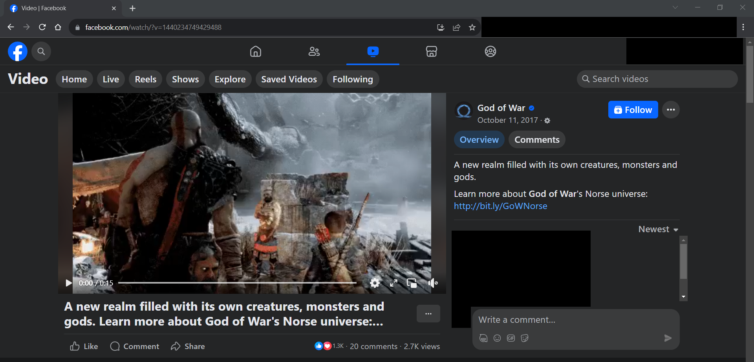Like the video with the thumbs-up button
This screenshot has height=362, width=754.
coord(84,346)
